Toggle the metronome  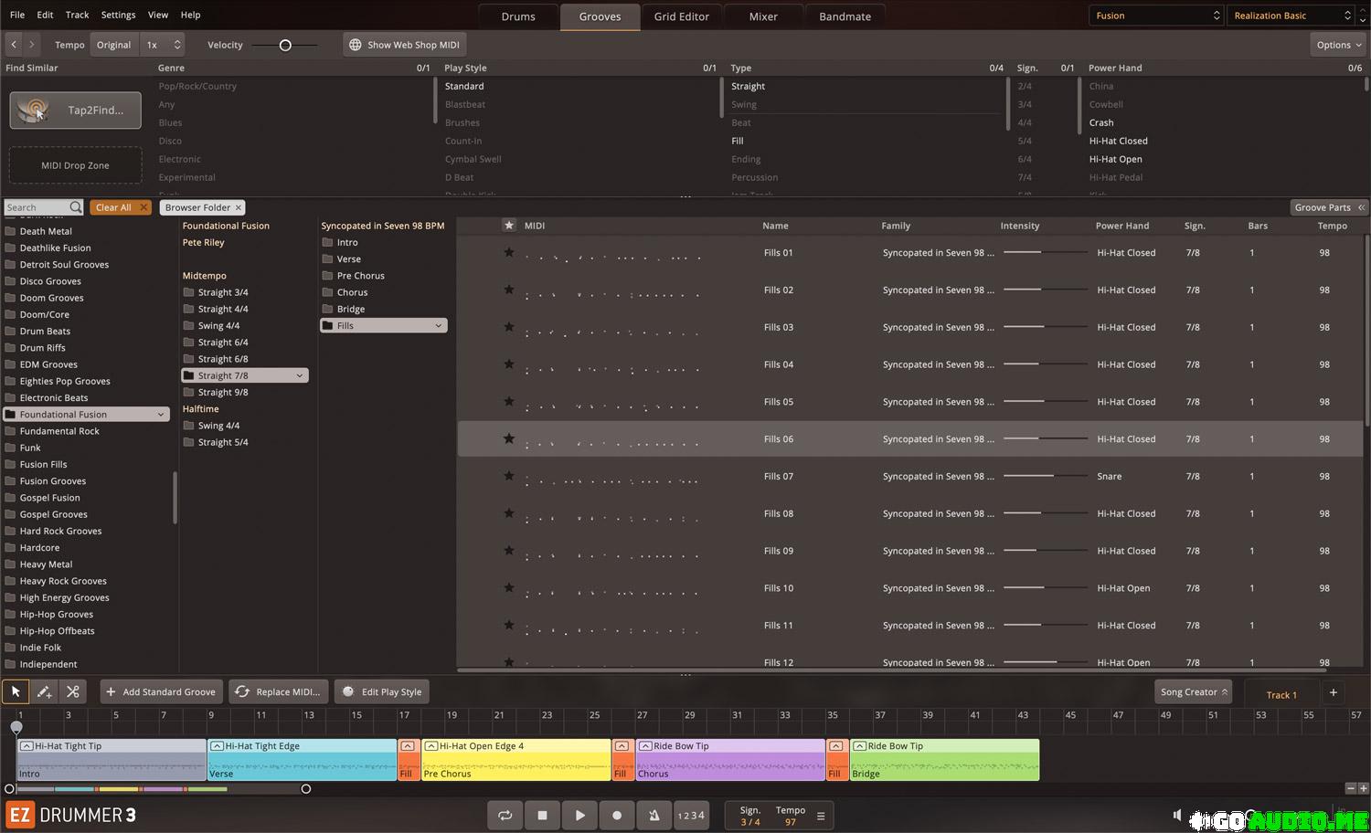point(654,816)
